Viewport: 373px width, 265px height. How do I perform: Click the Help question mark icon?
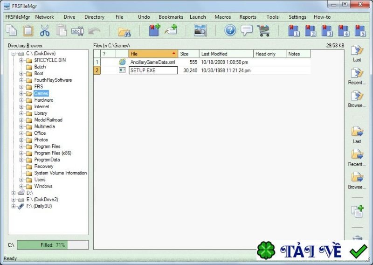pyautogui.click(x=230, y=30)
